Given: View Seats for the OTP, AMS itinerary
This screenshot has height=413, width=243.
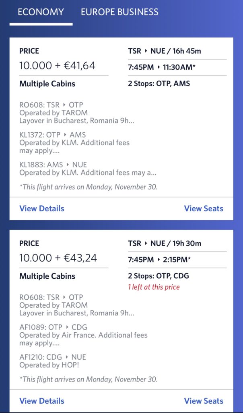Looking at the screenshot, I should [x=204, y=209].
